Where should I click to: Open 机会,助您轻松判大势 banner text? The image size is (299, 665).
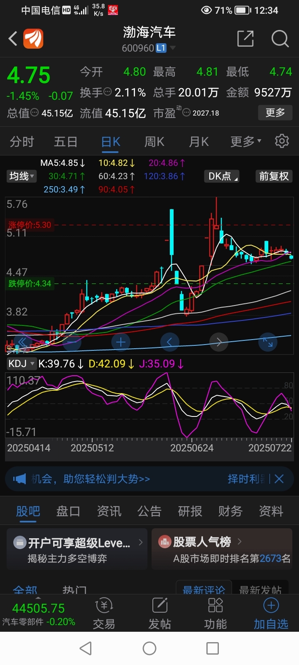(91, 479)
